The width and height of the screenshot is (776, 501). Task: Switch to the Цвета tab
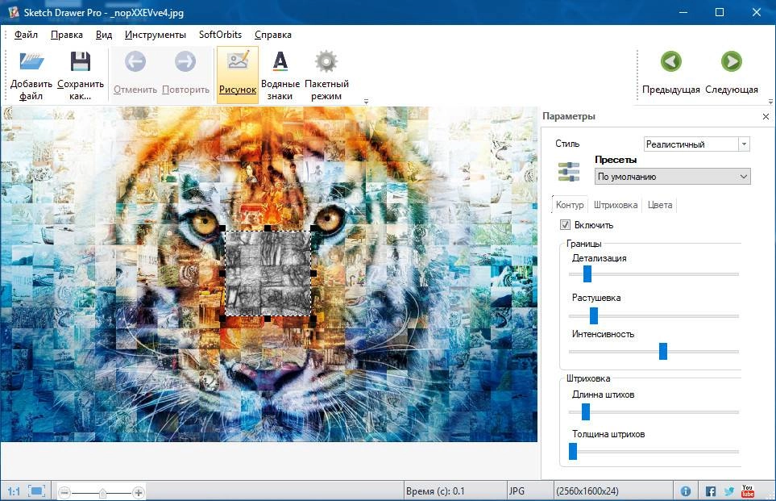[x=660, y=205]
